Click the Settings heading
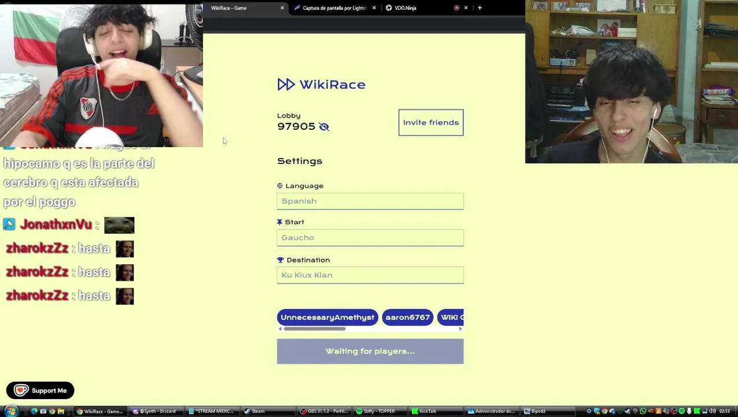The image size is (738, 417). (x=299, y=161)
